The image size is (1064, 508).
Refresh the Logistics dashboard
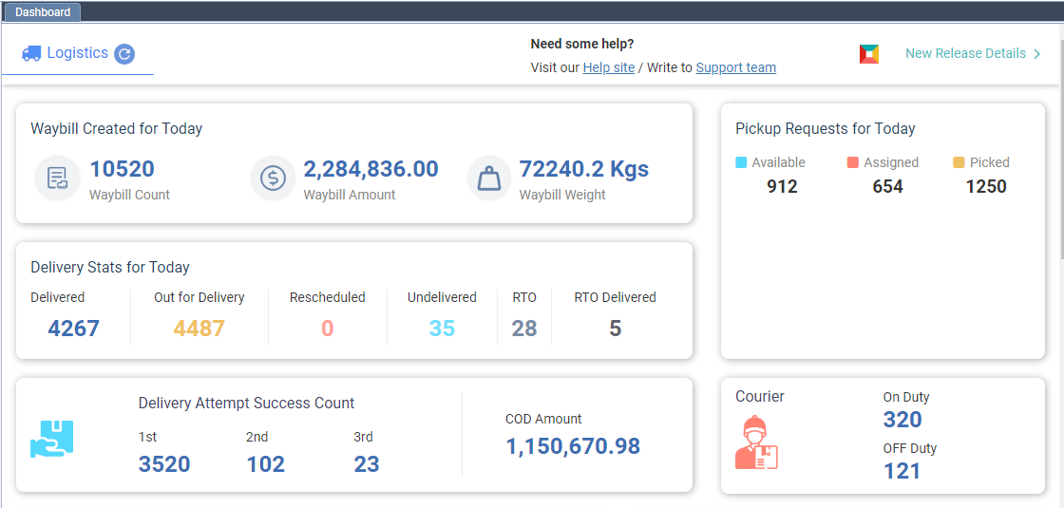(124, 54)
